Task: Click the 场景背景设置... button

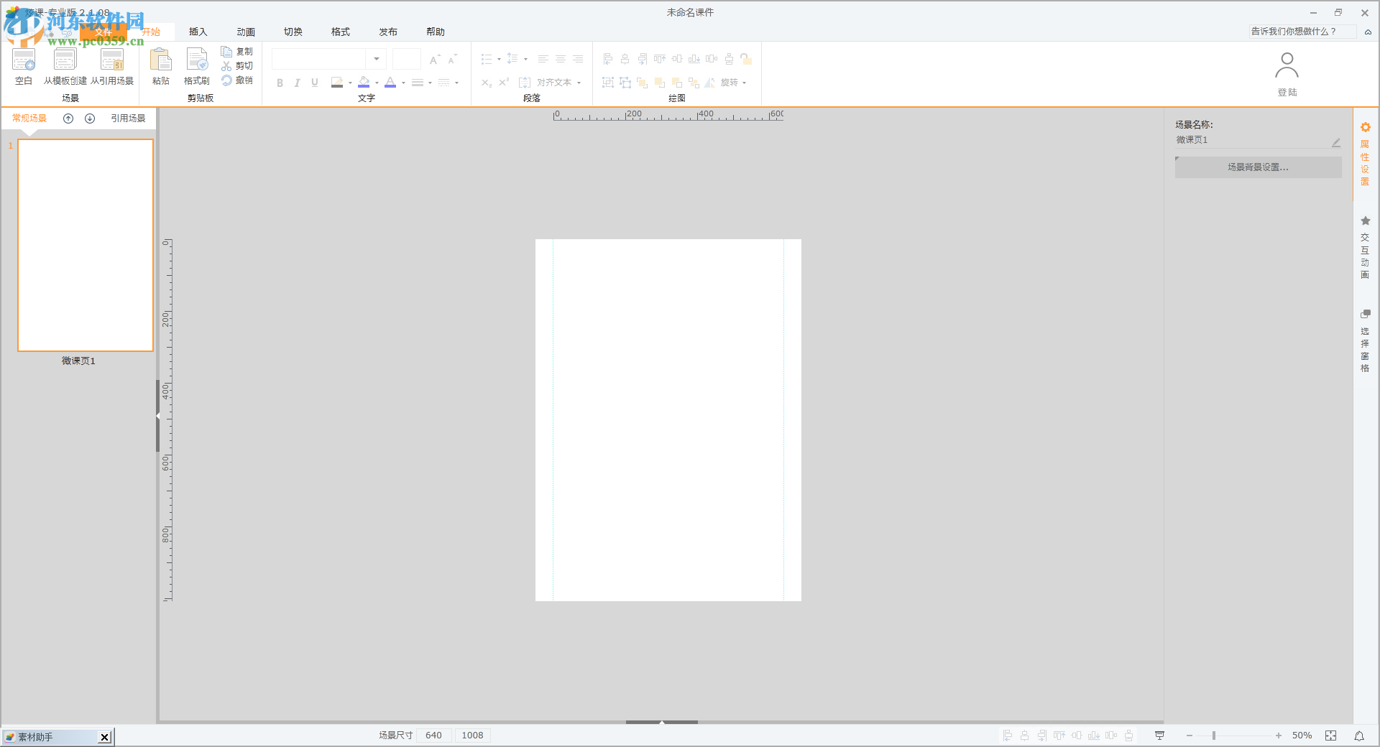Action: (x=1258, y=167)
